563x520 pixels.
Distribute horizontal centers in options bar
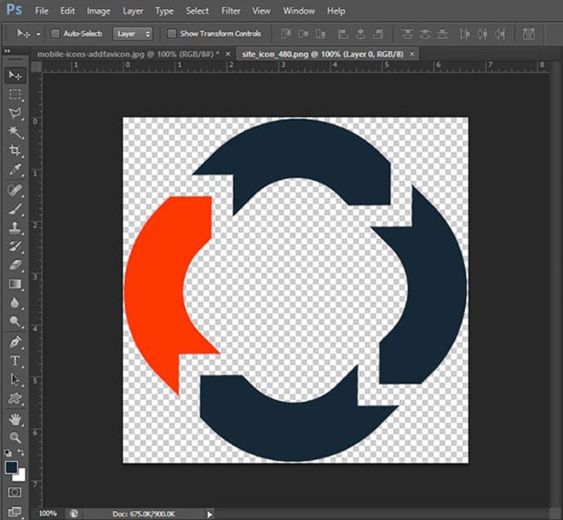[x=482, y=34]
